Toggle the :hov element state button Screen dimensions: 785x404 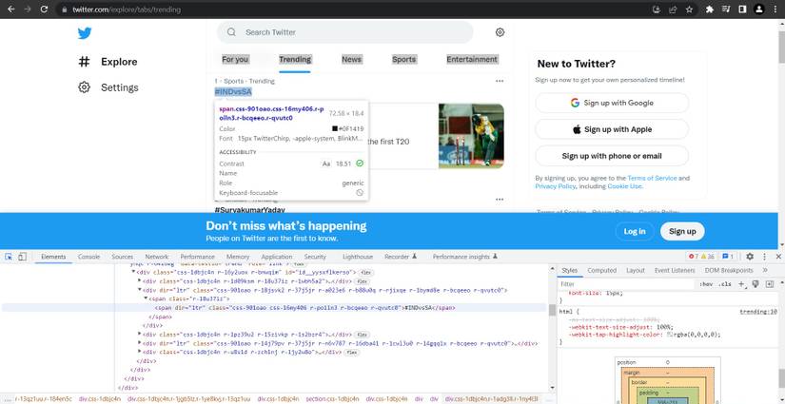click(x=706, y=284)
